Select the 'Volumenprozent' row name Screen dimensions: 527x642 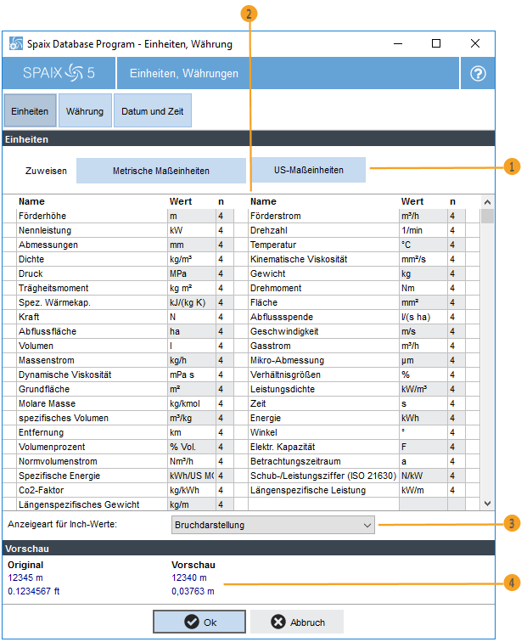pyautogui.click(x=52, y=447)
